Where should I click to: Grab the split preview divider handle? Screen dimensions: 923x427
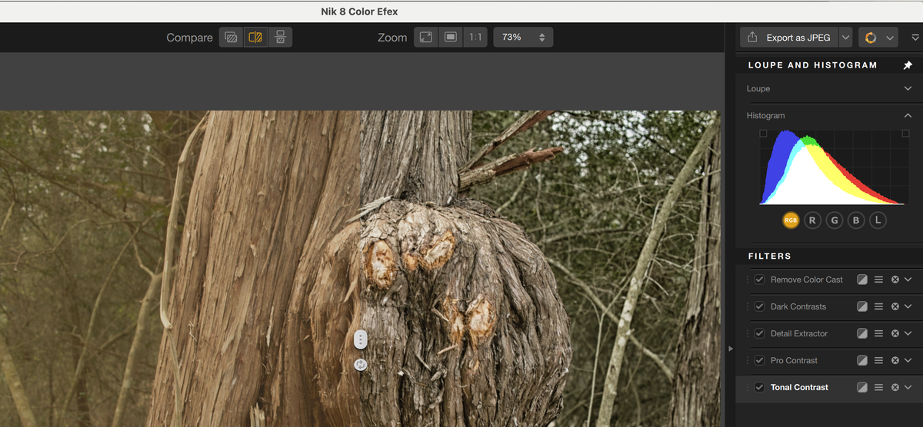pyautogui.click(x=361, y=339)
